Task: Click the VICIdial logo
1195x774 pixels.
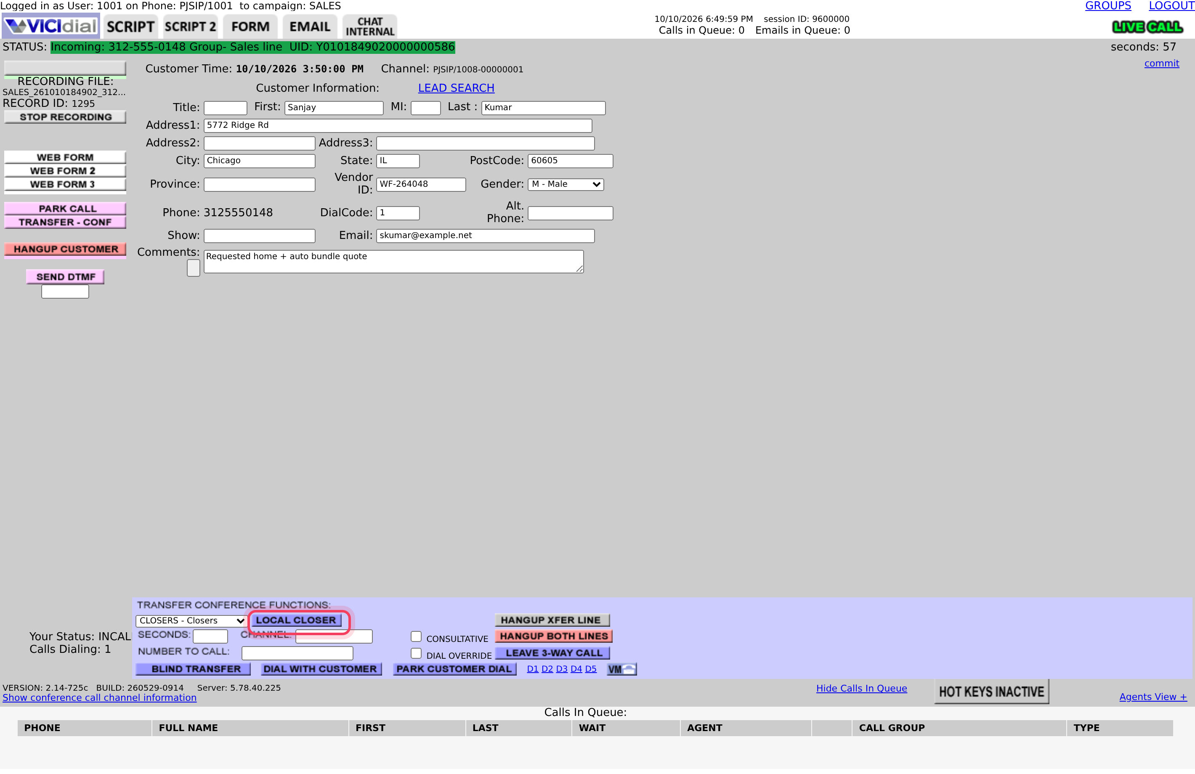Action: pos(51,26)
